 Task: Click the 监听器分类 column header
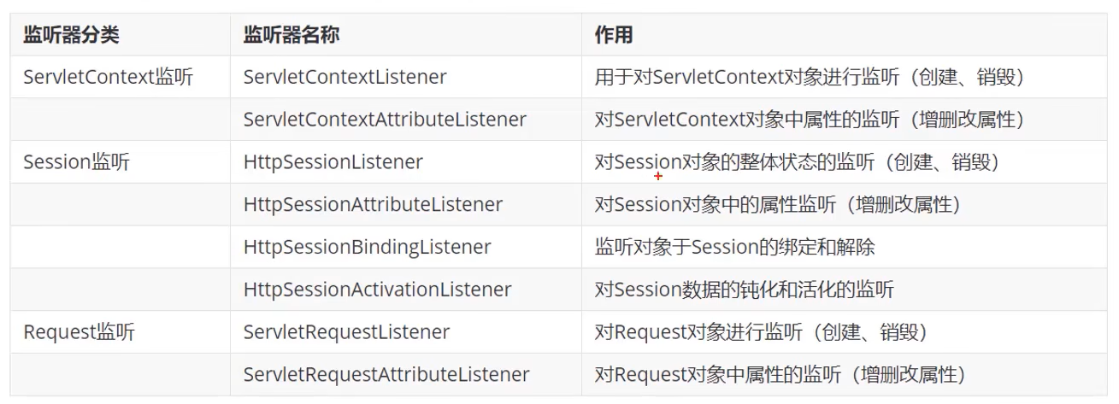click(72, 35)
